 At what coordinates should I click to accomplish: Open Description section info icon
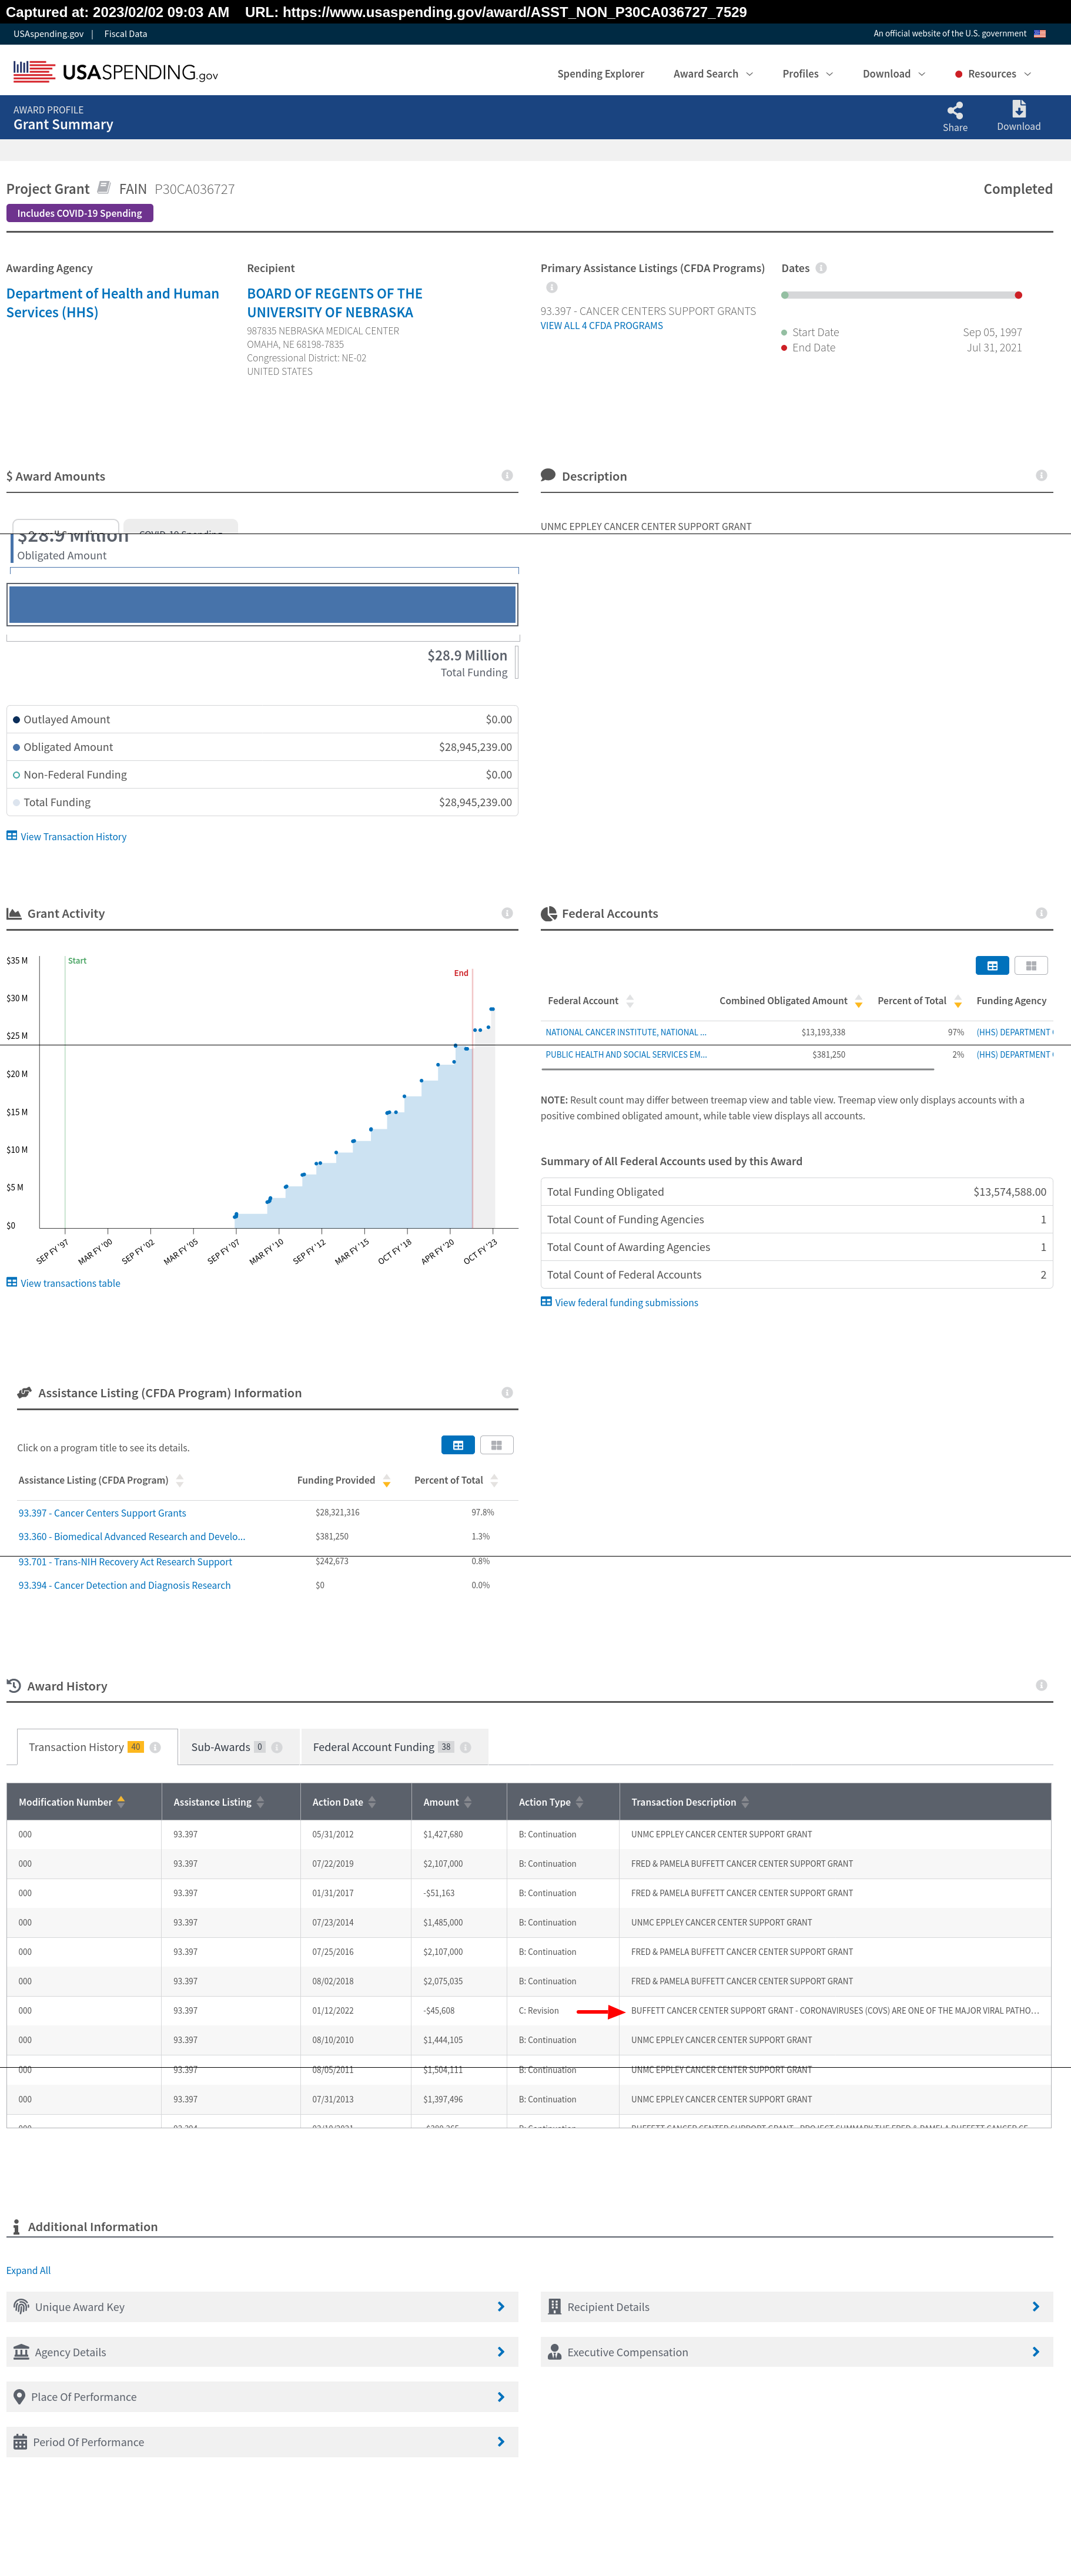(1041, 475)
